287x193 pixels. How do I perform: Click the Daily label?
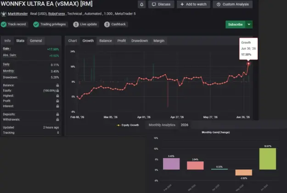click(6, 64)
